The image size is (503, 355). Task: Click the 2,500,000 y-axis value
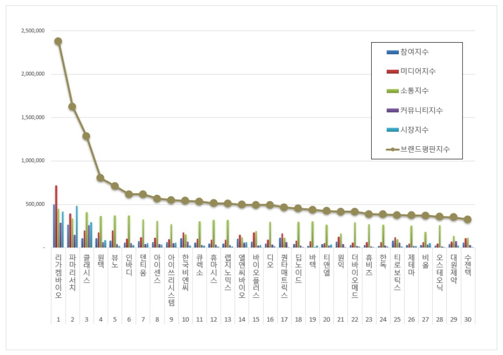[x=33, y=31]
